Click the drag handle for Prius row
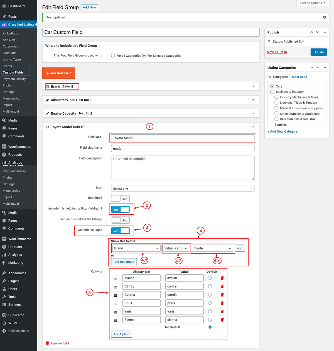Viewport: 334px width, 351px height. (116, 304)
